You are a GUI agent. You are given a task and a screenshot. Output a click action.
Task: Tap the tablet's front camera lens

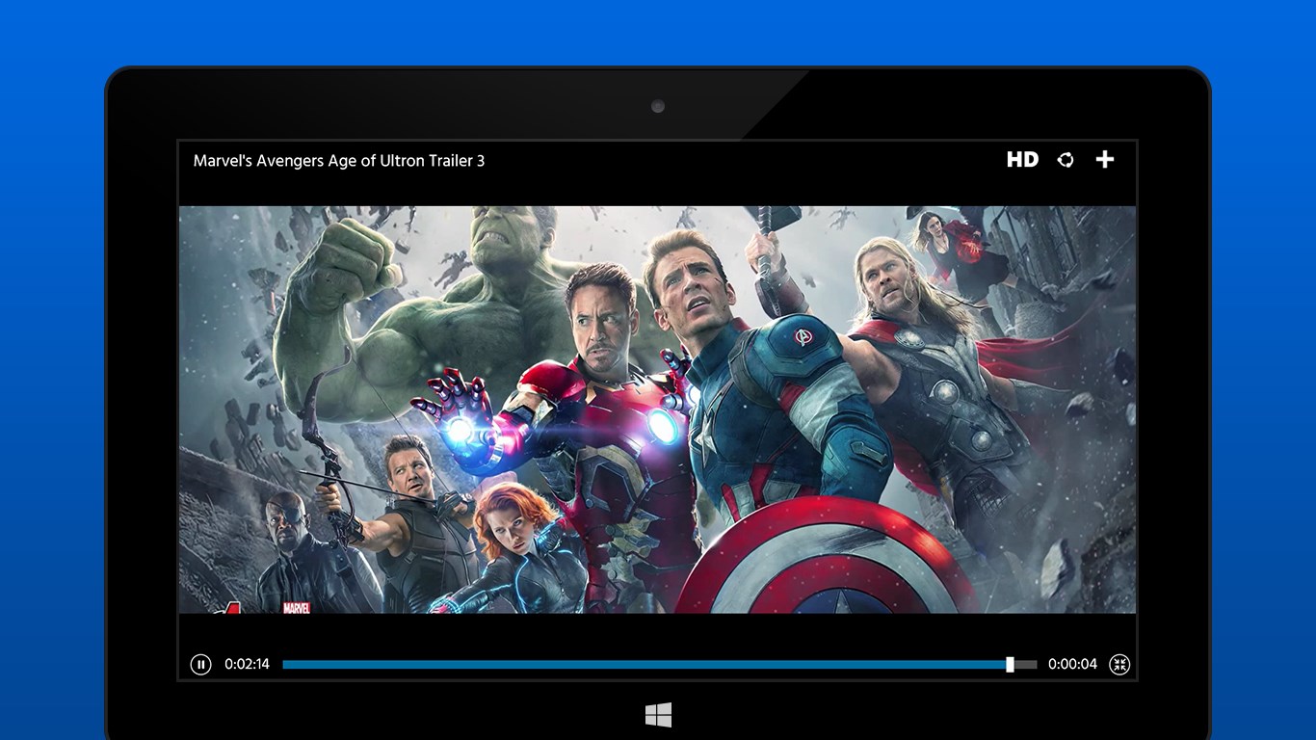(658, 106)
